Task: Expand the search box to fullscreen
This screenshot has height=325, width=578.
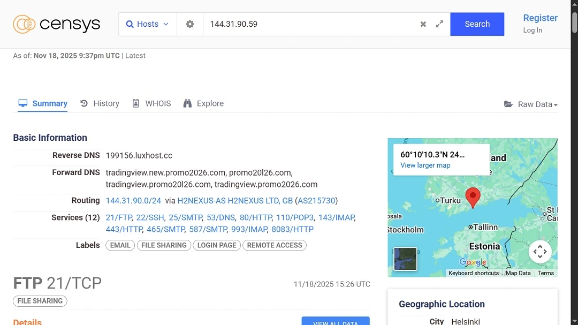Action: point(439,24)
